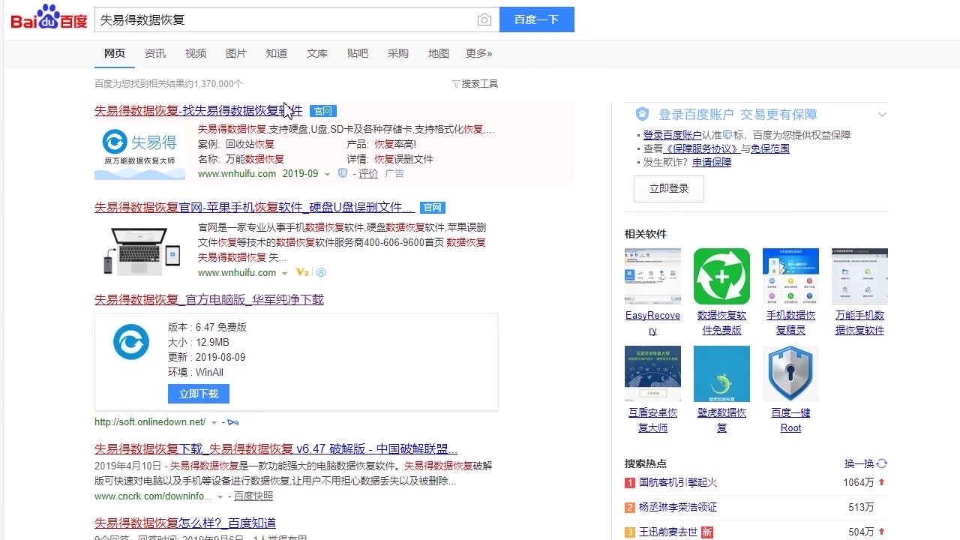The image size is (960, 540).
Task: Switch to the 图片 tab
Action: (236, 53)
